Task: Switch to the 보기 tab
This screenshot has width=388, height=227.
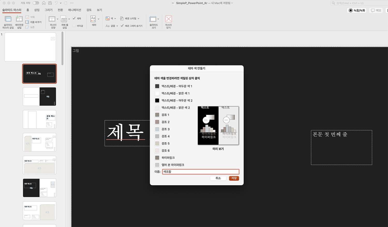Action: tap(99, 10)
